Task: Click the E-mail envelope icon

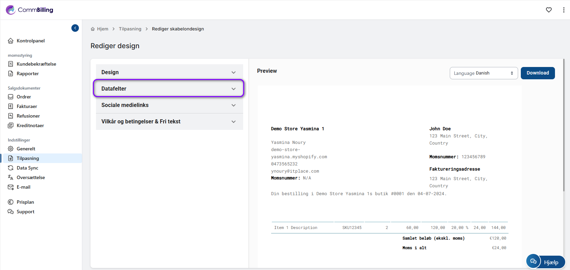Action: pyautogui.click(x=11, y=187)
